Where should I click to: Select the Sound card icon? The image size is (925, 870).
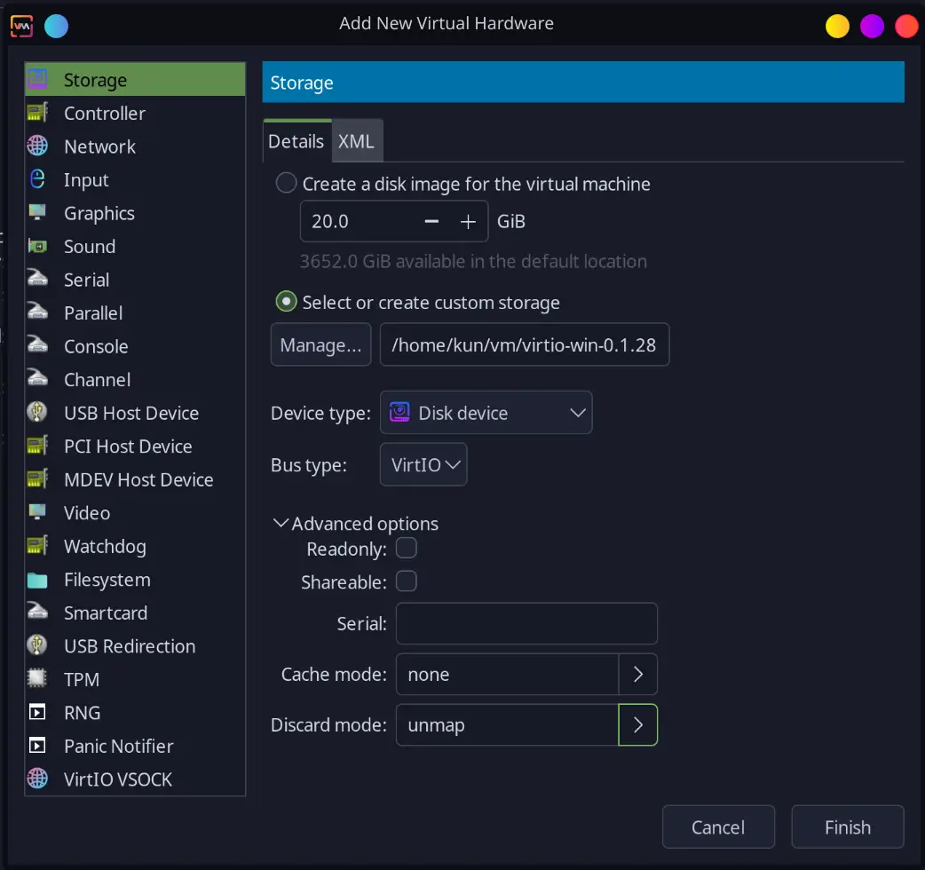click(37, 247)
